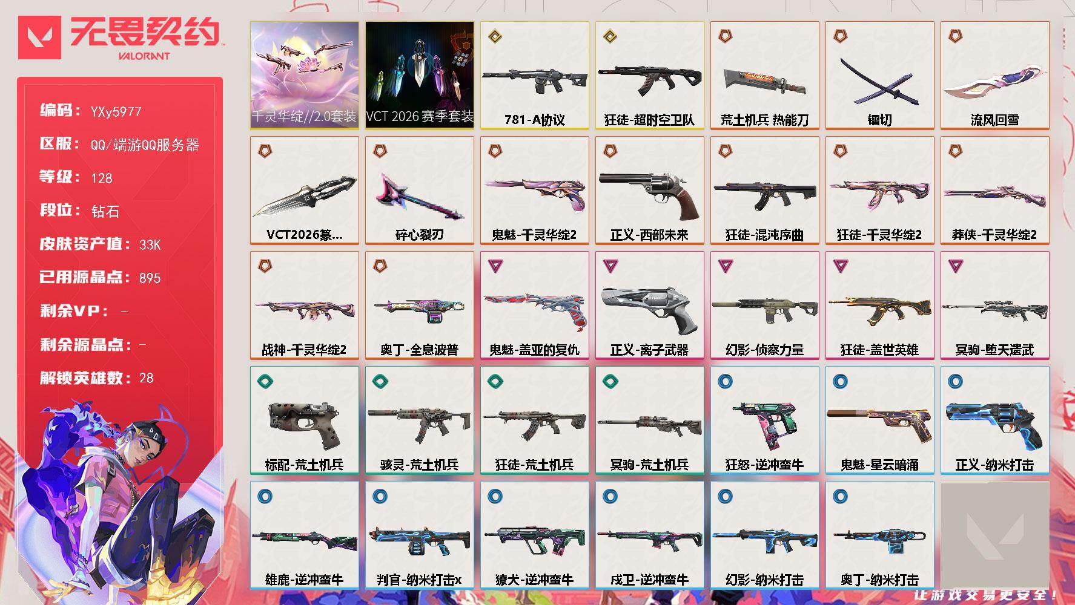The height and width of the screenshot is (605, 1075).
Task: Click blue tier badge on 正义-纳米打击
Action: tap(956, 381)
